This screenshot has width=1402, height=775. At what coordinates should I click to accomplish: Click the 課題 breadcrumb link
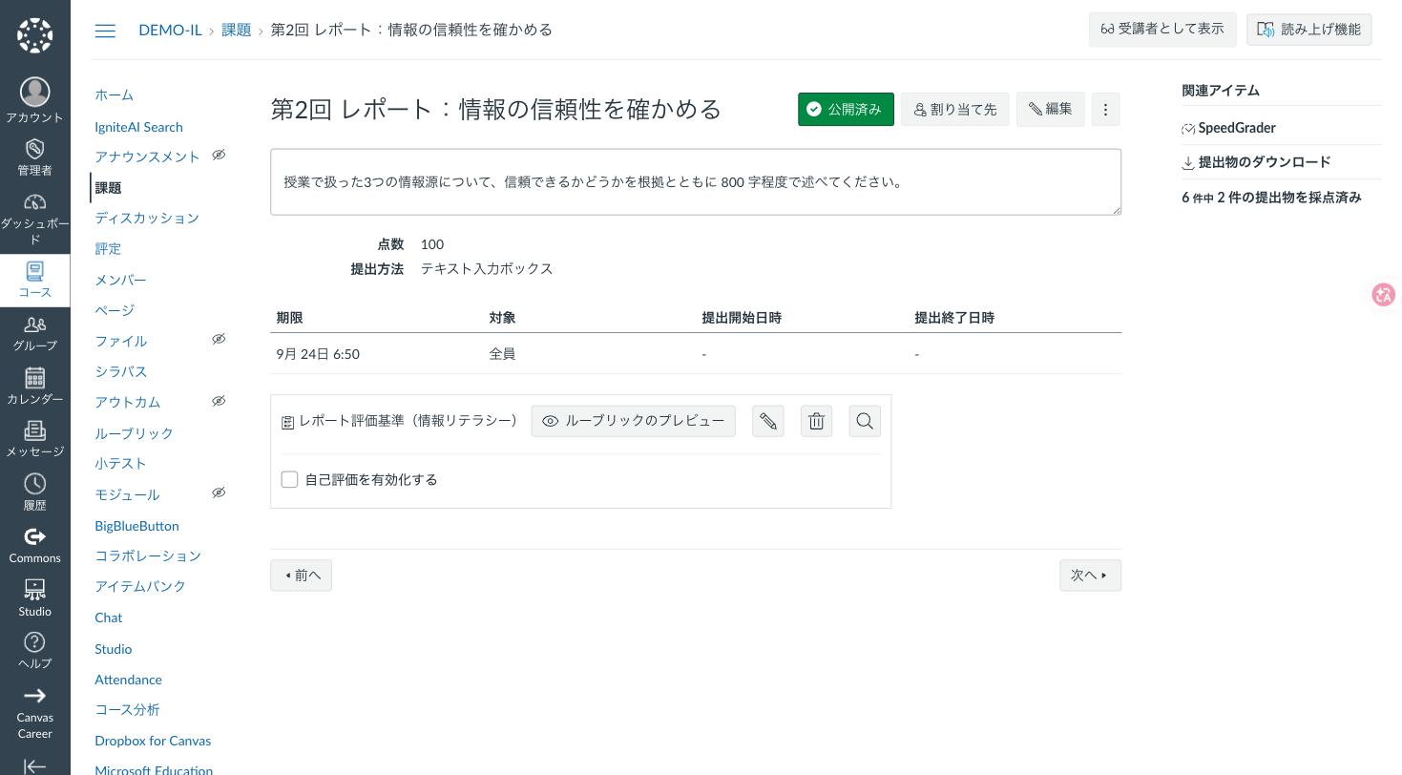[x=237, y=30]
